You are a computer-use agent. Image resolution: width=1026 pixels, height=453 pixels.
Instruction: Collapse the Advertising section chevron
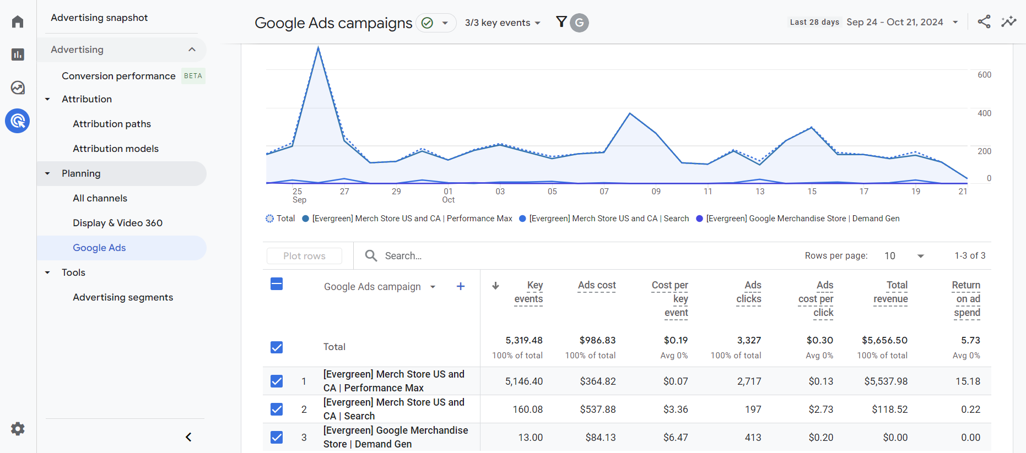click(192, 50)
